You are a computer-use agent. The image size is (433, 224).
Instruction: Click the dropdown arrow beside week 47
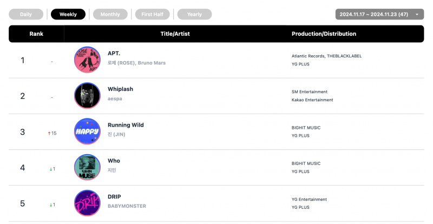pos(417,15)
